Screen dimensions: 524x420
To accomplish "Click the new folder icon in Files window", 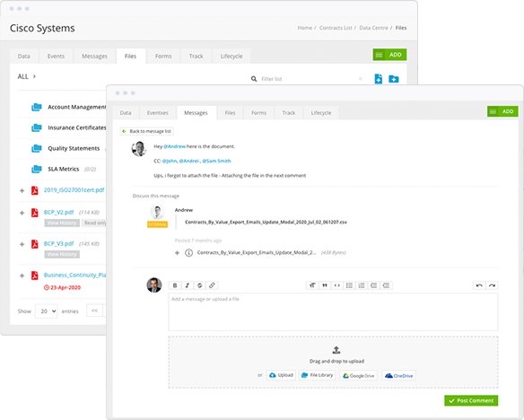I will click(394, 79).
